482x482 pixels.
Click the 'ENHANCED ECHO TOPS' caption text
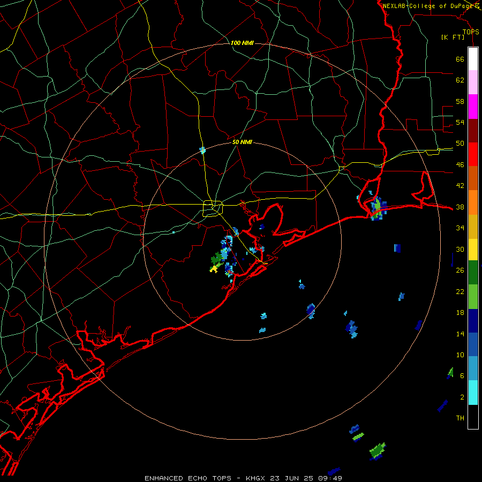tap(188, 478)
